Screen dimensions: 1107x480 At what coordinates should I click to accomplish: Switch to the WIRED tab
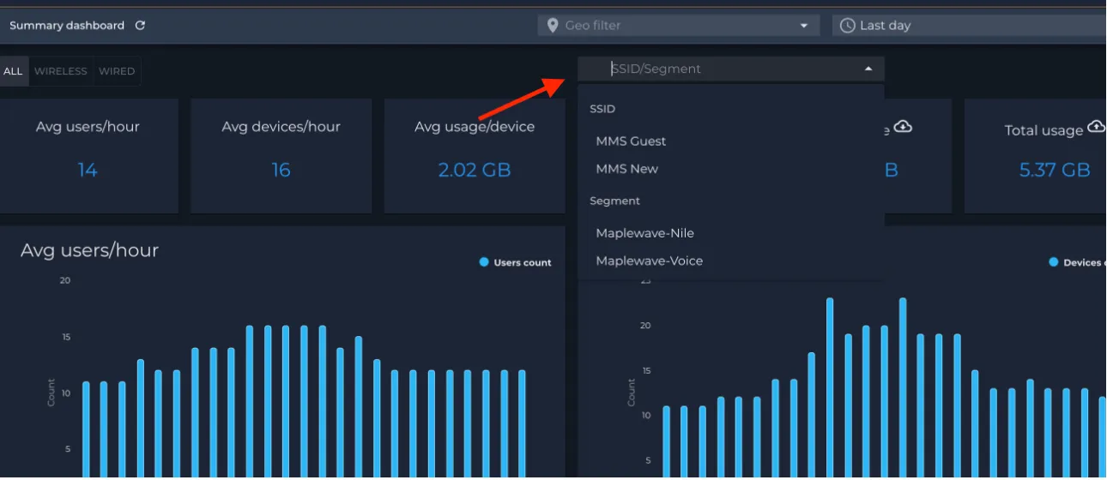tap(117, 71)
